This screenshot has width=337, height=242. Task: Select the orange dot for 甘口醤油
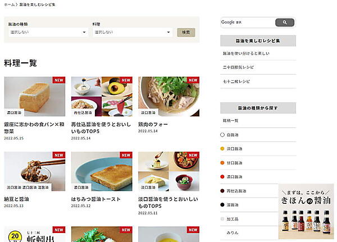coord(222,163)
